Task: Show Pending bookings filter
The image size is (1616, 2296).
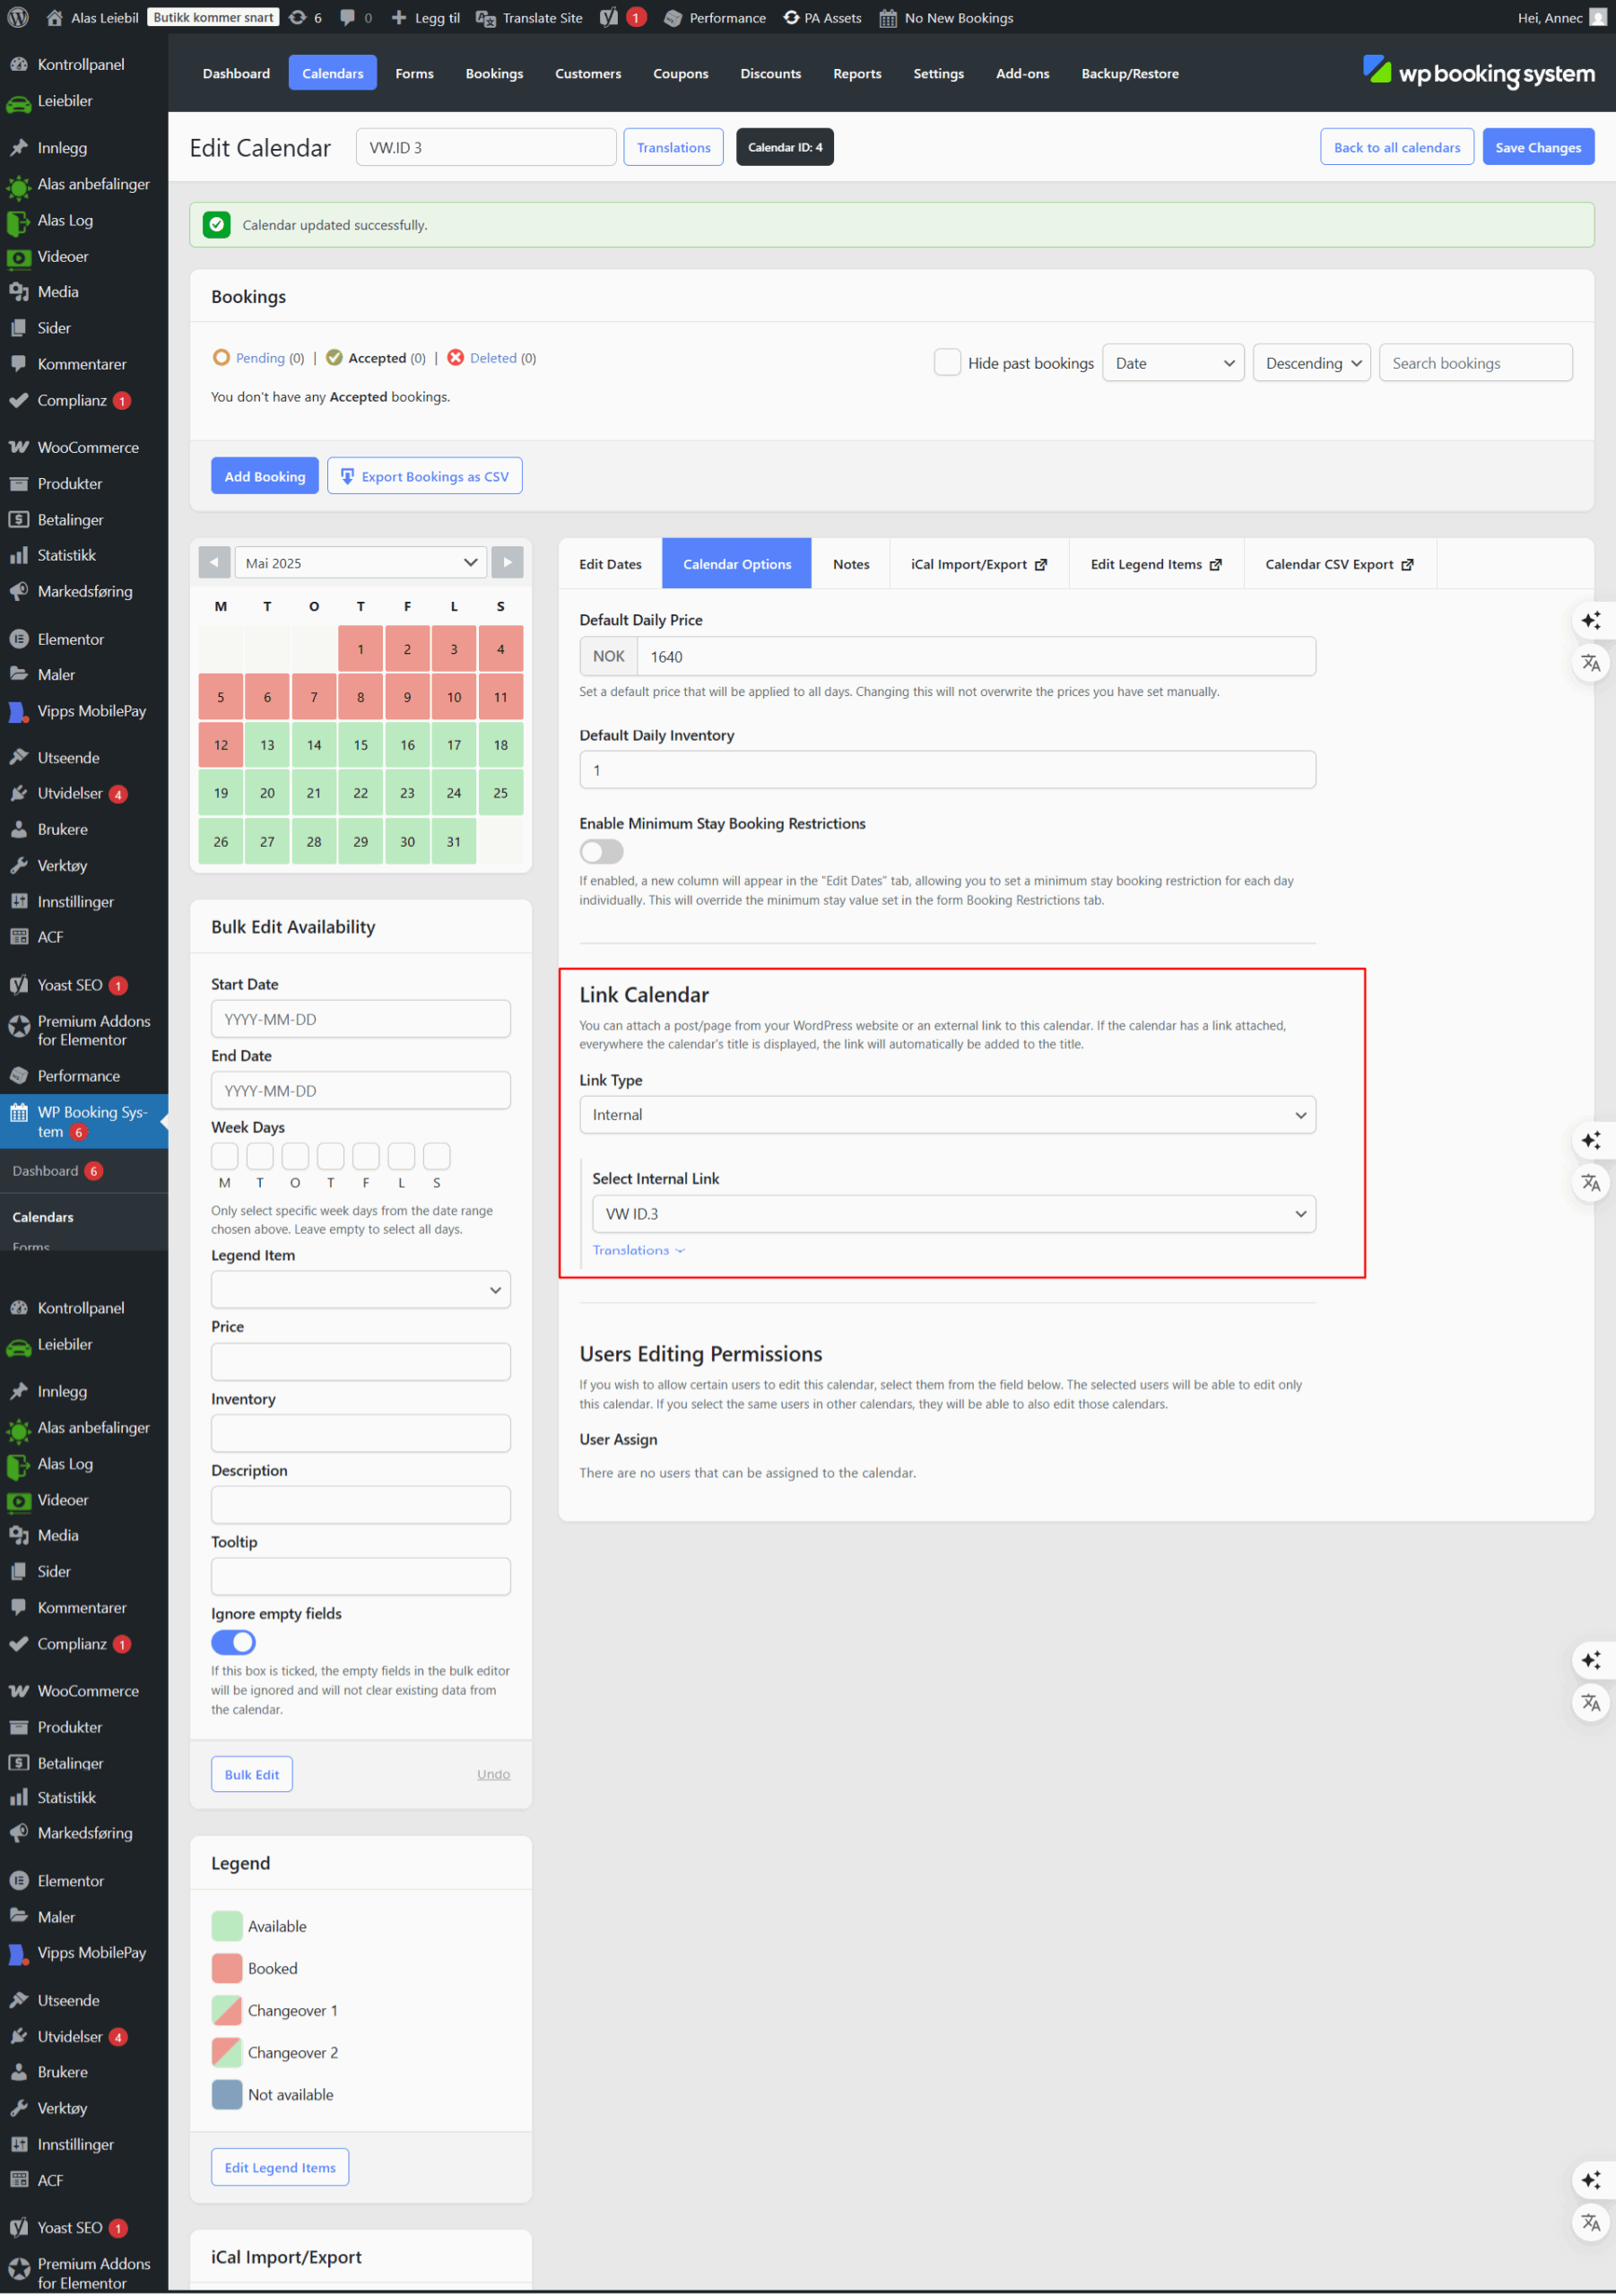Action: 260,357
